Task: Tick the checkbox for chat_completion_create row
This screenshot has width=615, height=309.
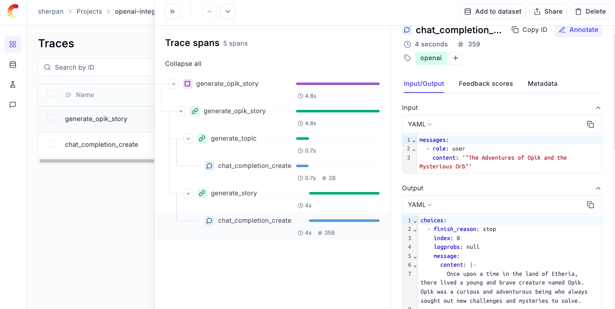Action: tap(51, 144)
